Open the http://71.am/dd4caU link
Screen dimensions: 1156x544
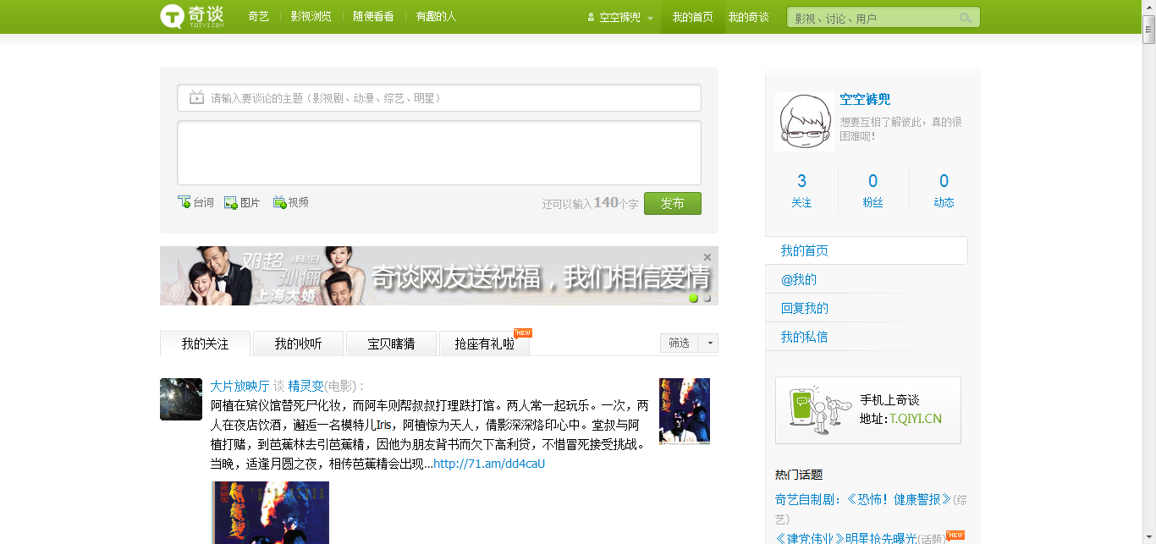(x=489, y=464)
